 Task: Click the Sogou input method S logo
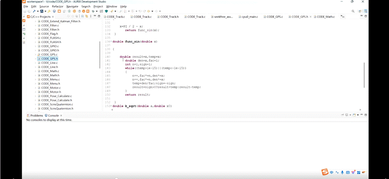tap(325, 172)
